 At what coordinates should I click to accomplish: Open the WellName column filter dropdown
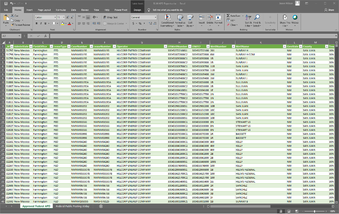[285, 46]
